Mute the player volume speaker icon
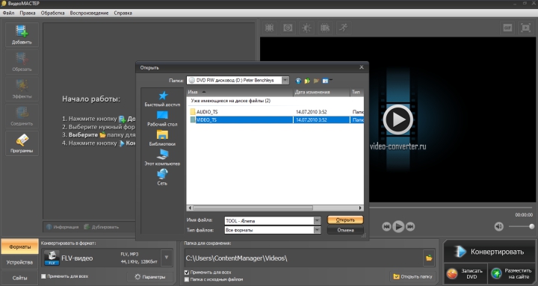 tap(499, 226)
